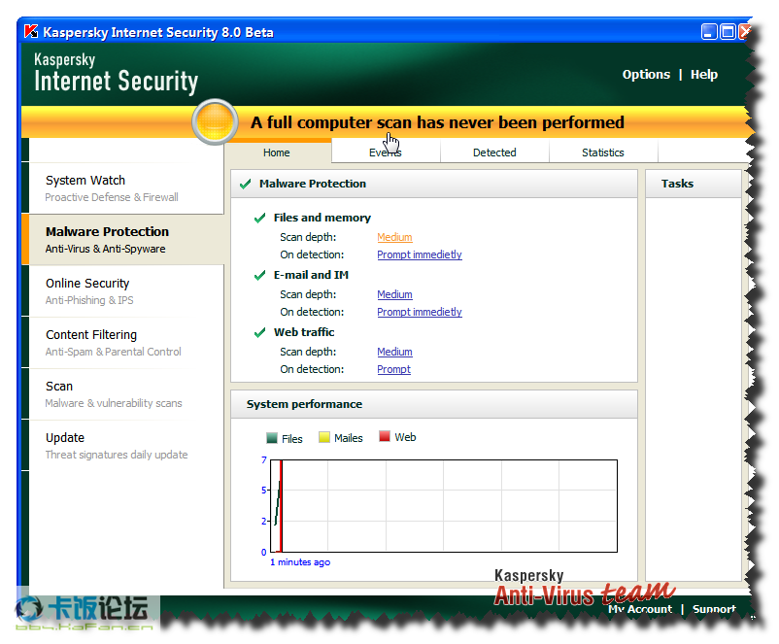Image resolution: width=779 pixels, height=644 pixels.
Task: Open the Events tab
Action: (x=386, y=153)
